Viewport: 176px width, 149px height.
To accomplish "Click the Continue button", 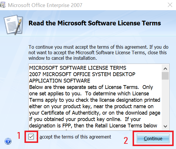I will (x=153, y=139).
